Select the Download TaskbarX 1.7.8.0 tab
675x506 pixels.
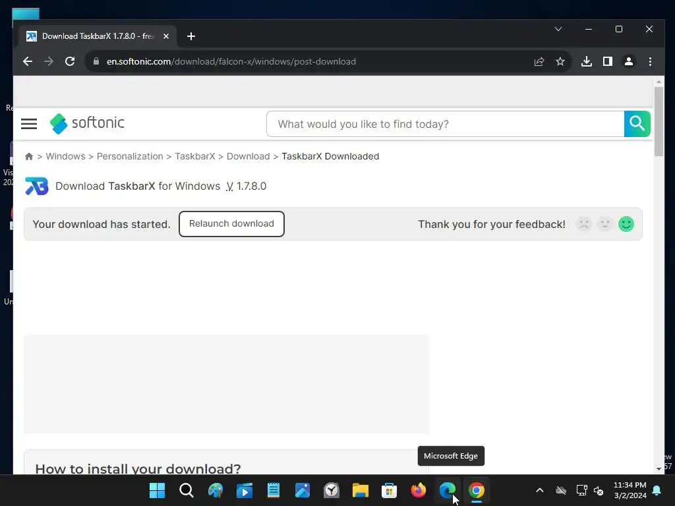(98, 36)
